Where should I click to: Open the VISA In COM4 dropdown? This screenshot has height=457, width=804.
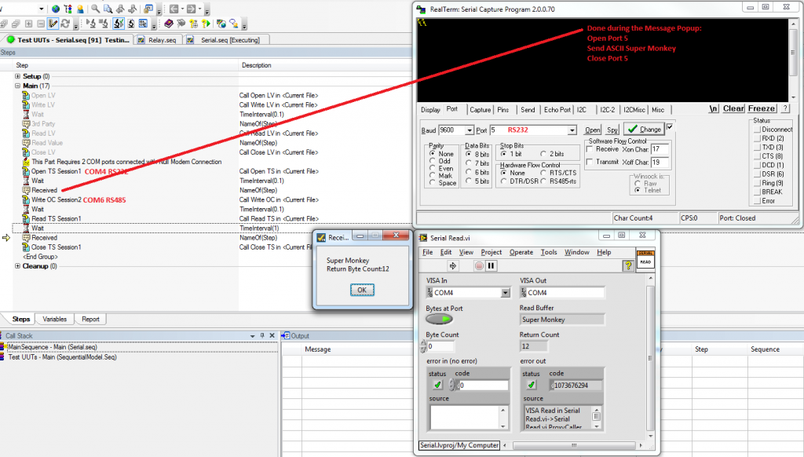(506, 293)
